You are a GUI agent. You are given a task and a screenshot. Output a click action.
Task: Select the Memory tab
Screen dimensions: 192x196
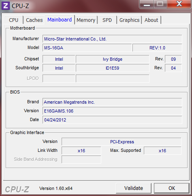tap(86, 20)
